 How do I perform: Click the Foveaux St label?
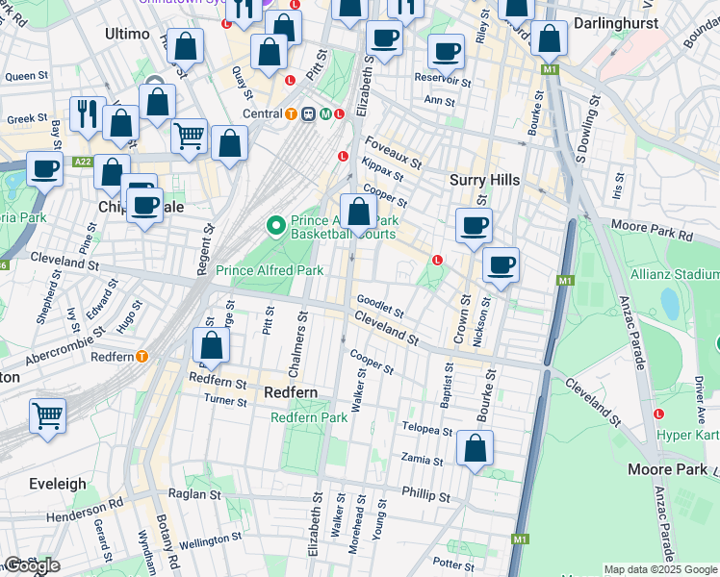click(x=393, y=153)
